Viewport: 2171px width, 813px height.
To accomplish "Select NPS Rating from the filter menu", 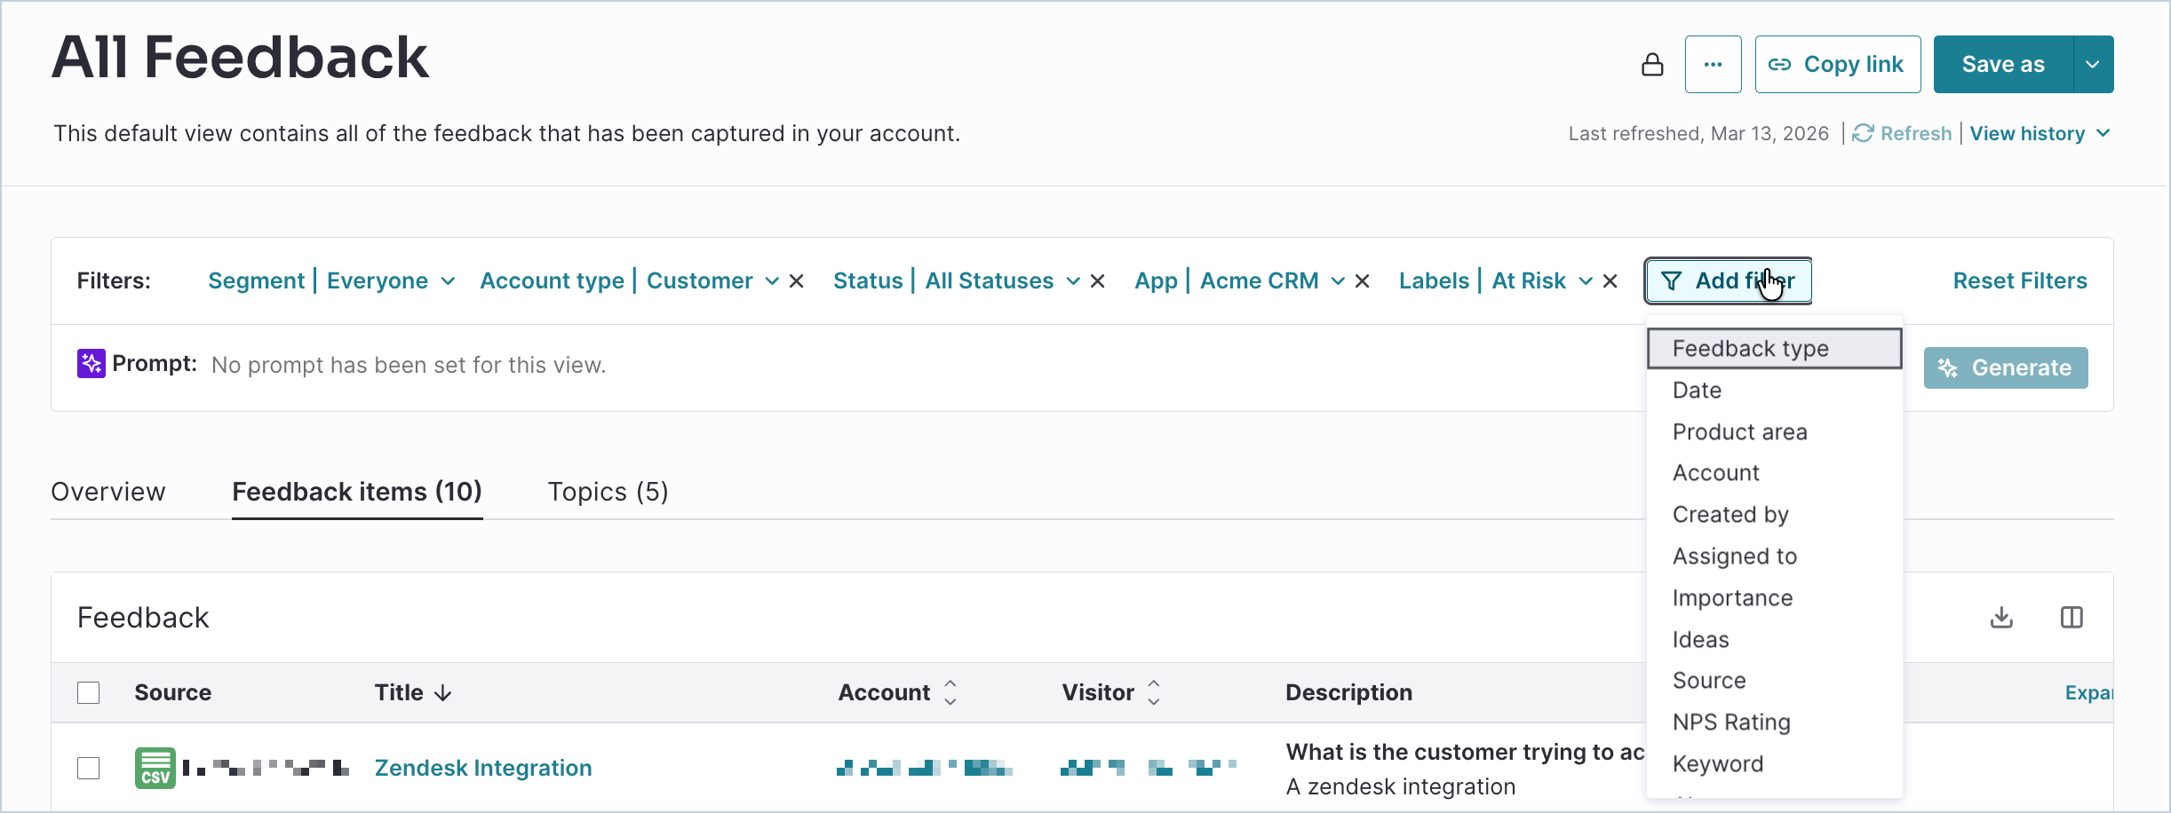I will pos(1774,722).
